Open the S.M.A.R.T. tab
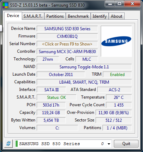The width and height of the screenshot is (143, 152). 33,16
